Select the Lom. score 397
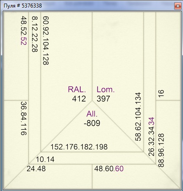Image resolution: width=183 pixels, height=191 pixels. click(x=103, y=99)
